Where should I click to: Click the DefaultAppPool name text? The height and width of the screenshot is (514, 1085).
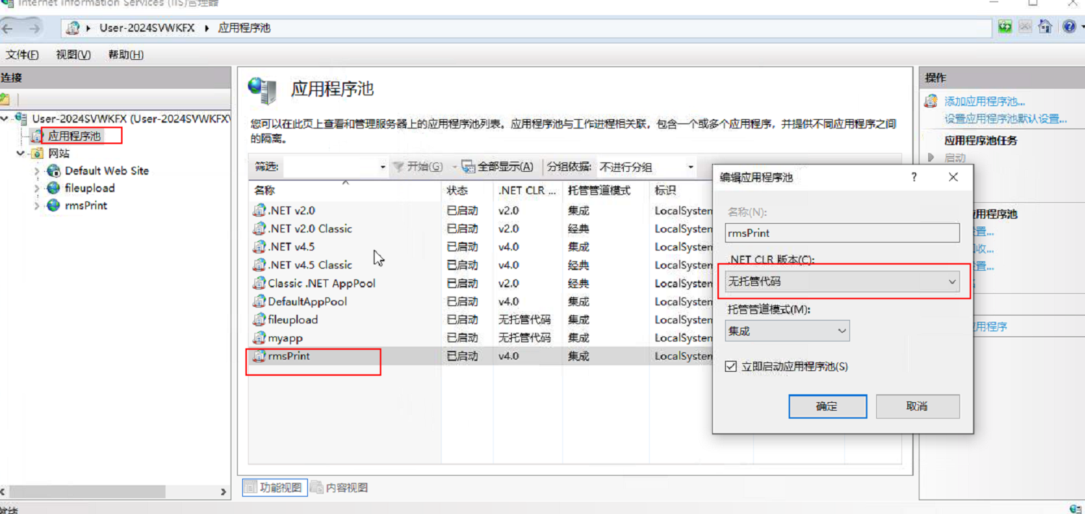[x=307, y=302]
